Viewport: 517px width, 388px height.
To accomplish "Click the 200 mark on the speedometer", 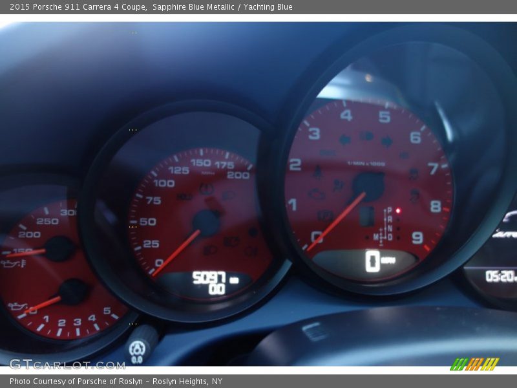I will pos(238,175).
